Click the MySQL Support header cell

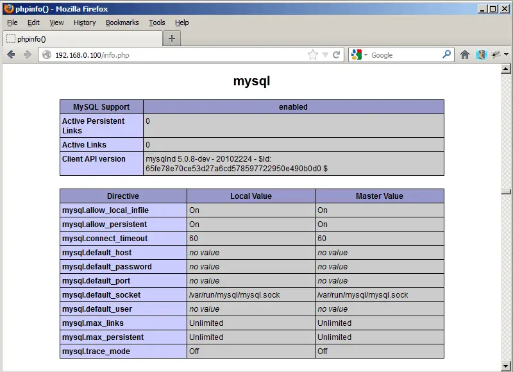[101, 107]
